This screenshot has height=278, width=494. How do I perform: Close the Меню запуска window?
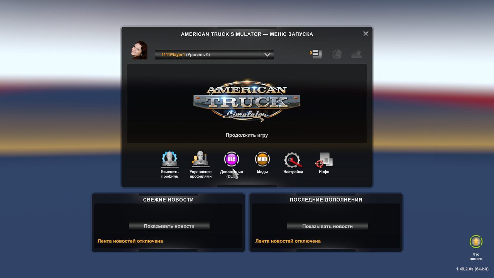(366, 34)
